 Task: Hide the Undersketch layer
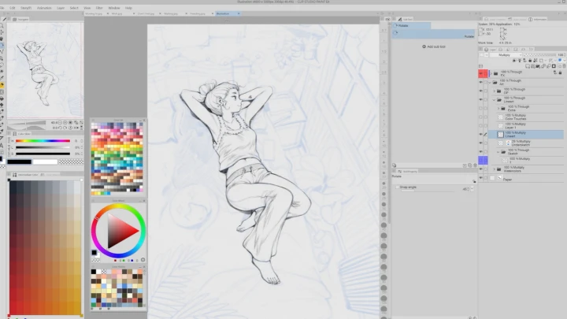480,143
